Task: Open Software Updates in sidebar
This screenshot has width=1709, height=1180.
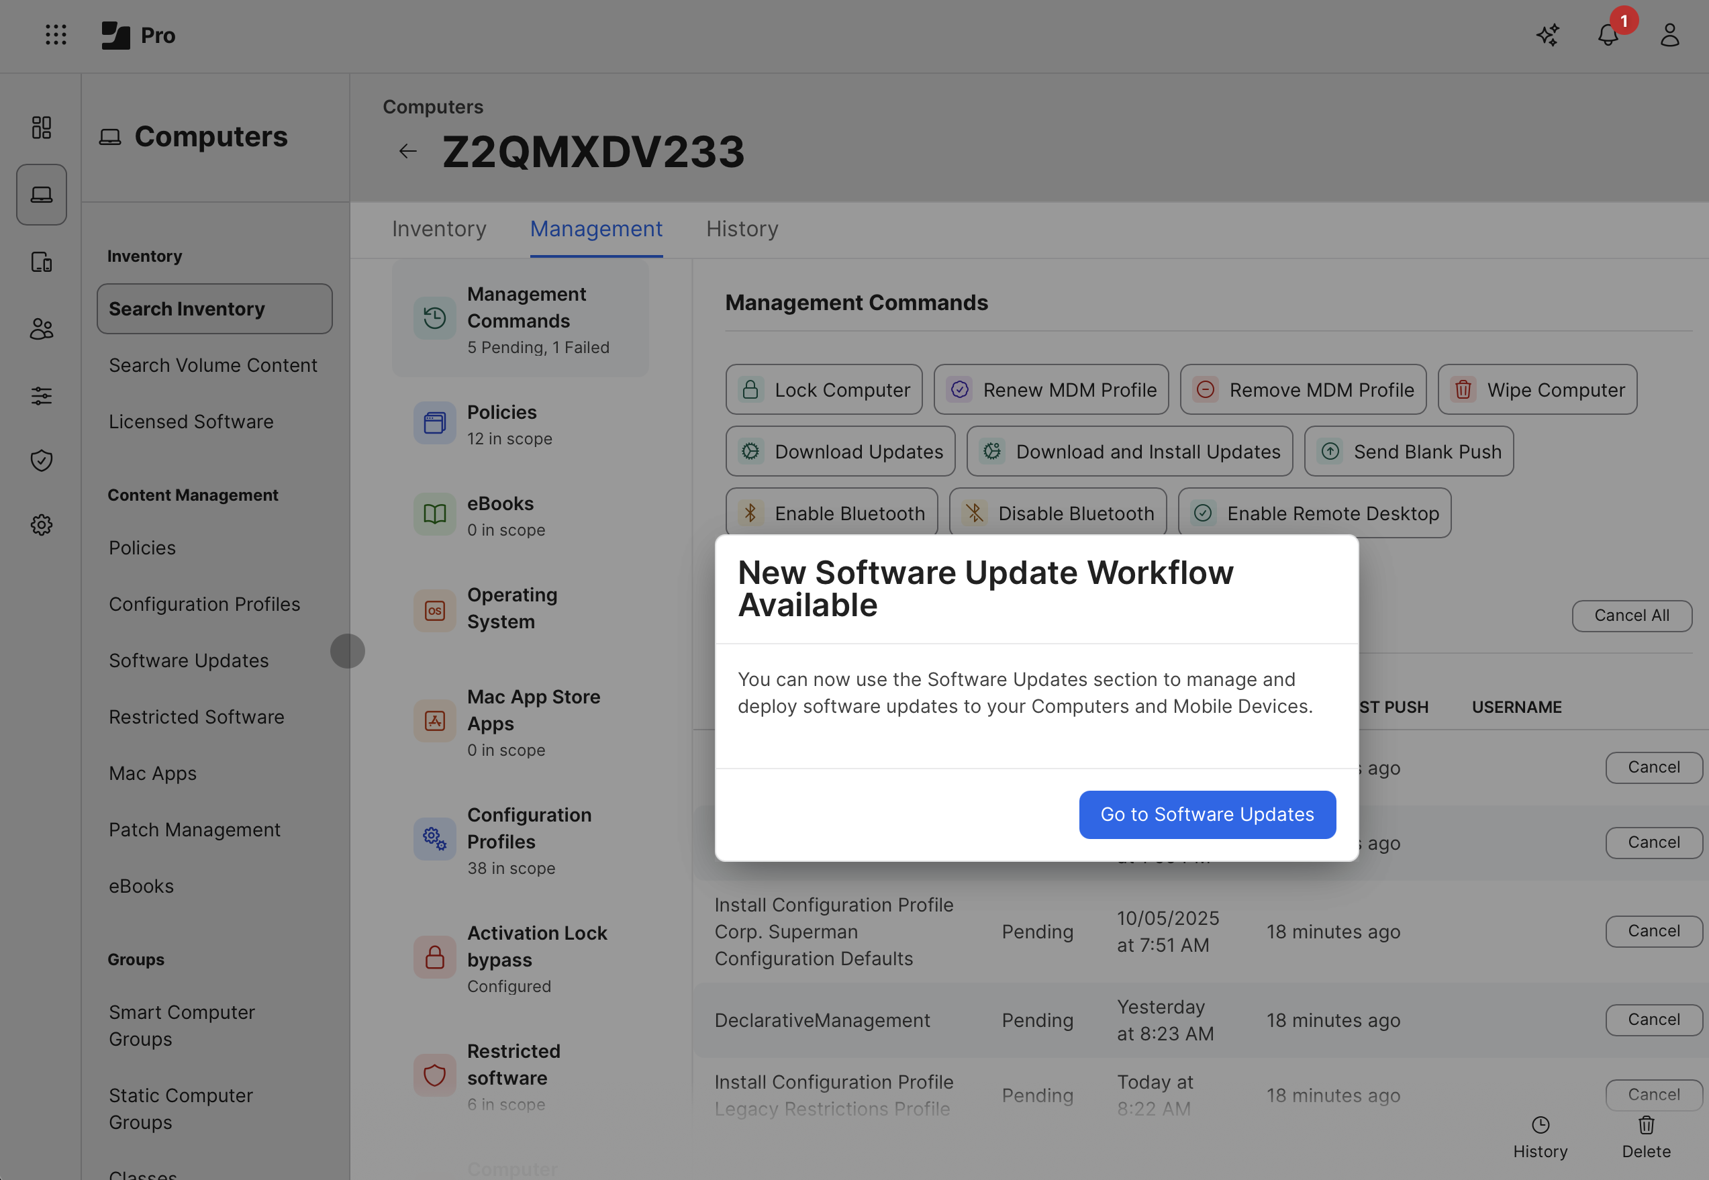Action: pyautogui.click(x=189, y=660)
